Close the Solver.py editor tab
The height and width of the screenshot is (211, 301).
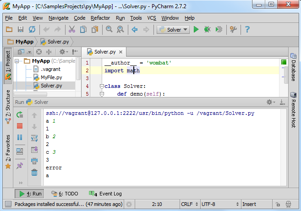(x=120, y=52)
